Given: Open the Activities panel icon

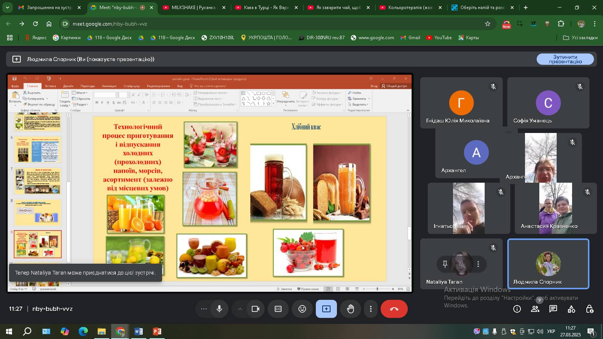Looking at the screenshot, I should pyautogui.click(x=571, y=309).
